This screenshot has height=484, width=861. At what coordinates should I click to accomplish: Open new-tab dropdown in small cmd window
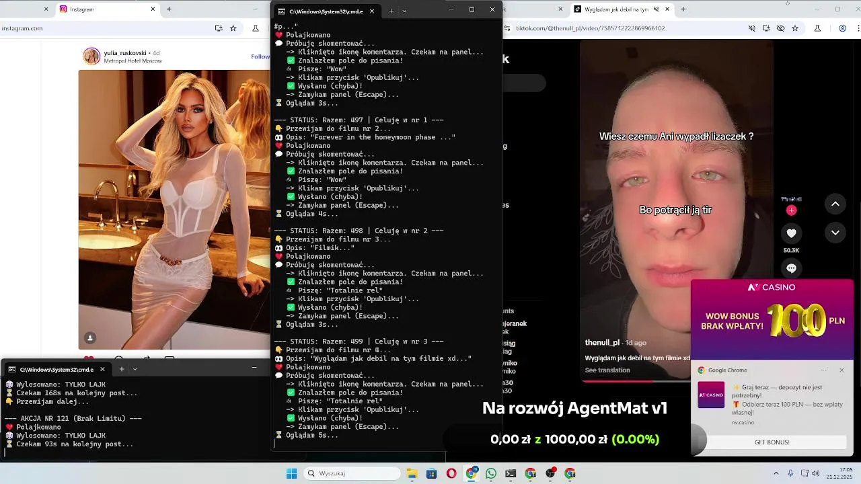(x=135, y=369)
